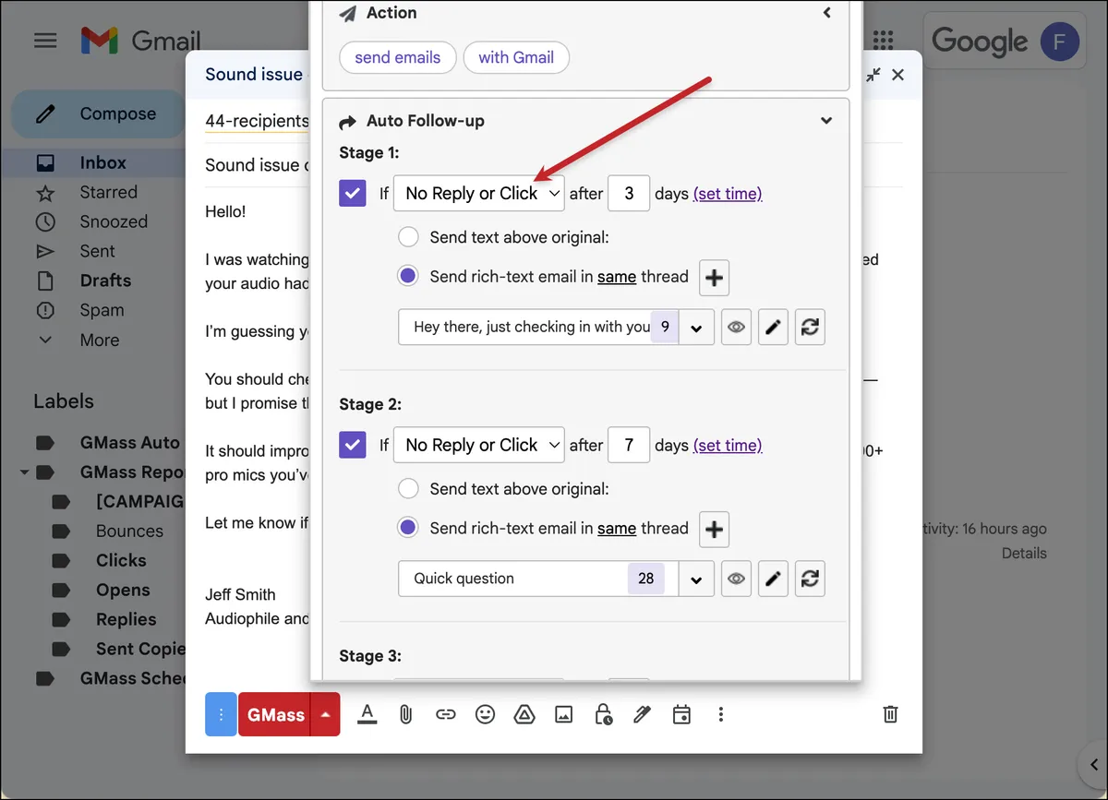Open Stage 2 Quick question template dropdown arrow

[x=696, y=579]
